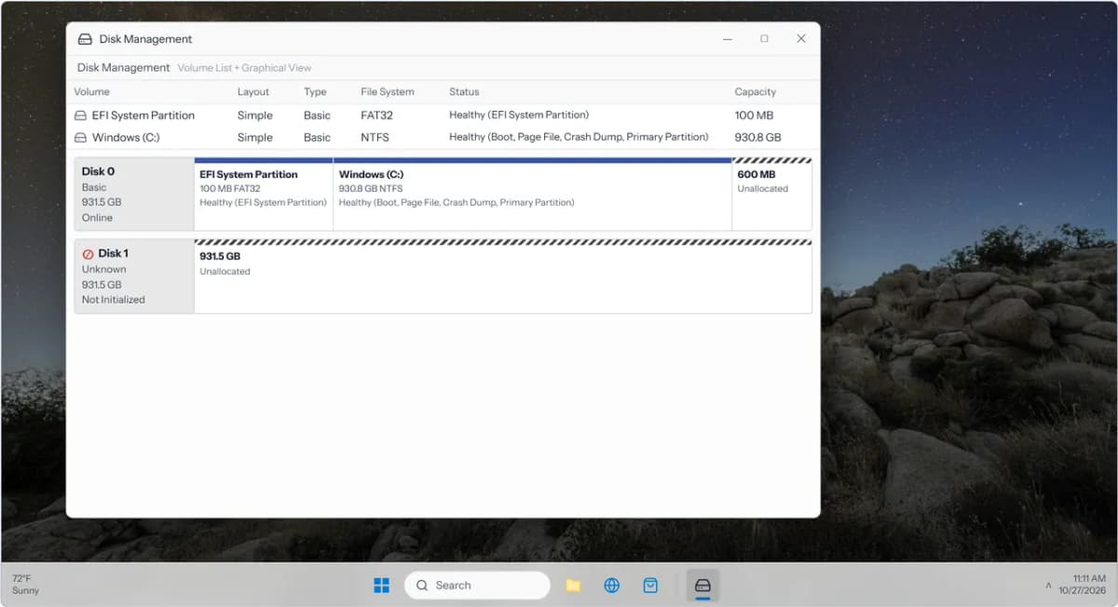Sort by the Volume column header

click(92, 92)
